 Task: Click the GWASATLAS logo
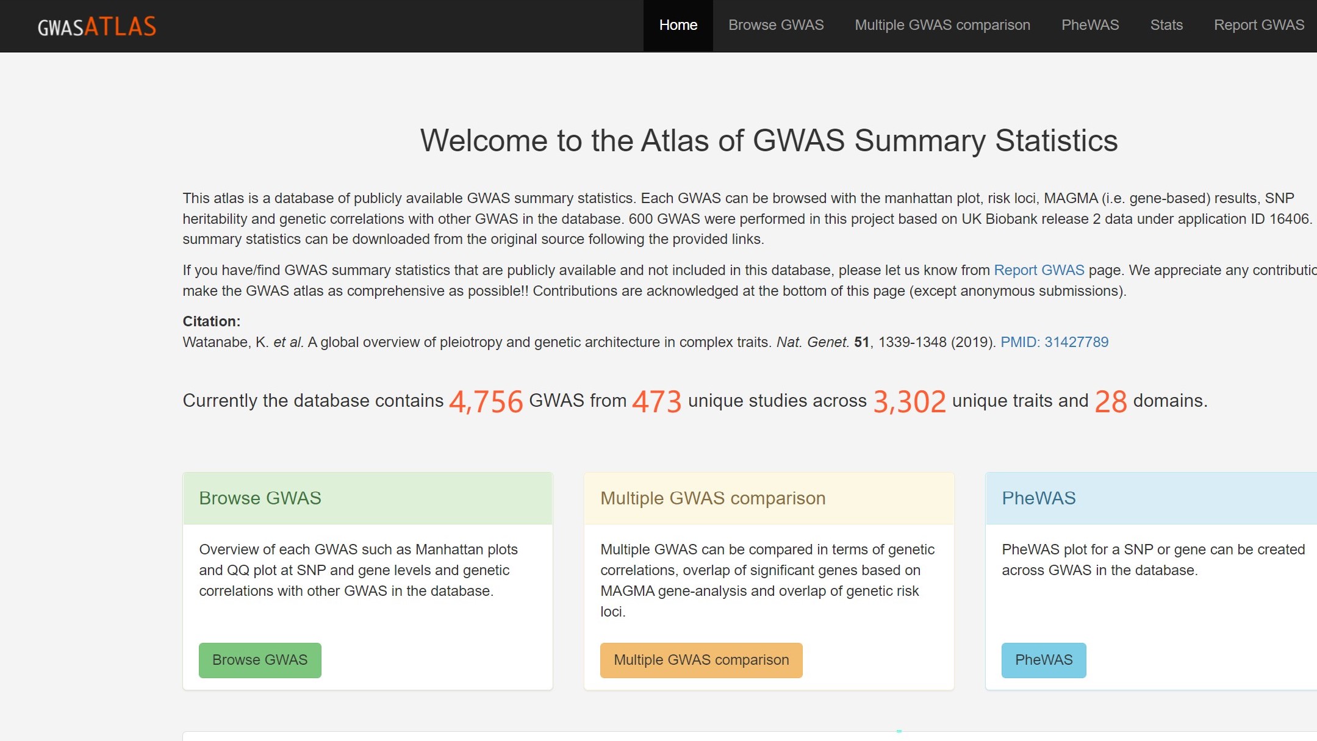coord(97,26)
